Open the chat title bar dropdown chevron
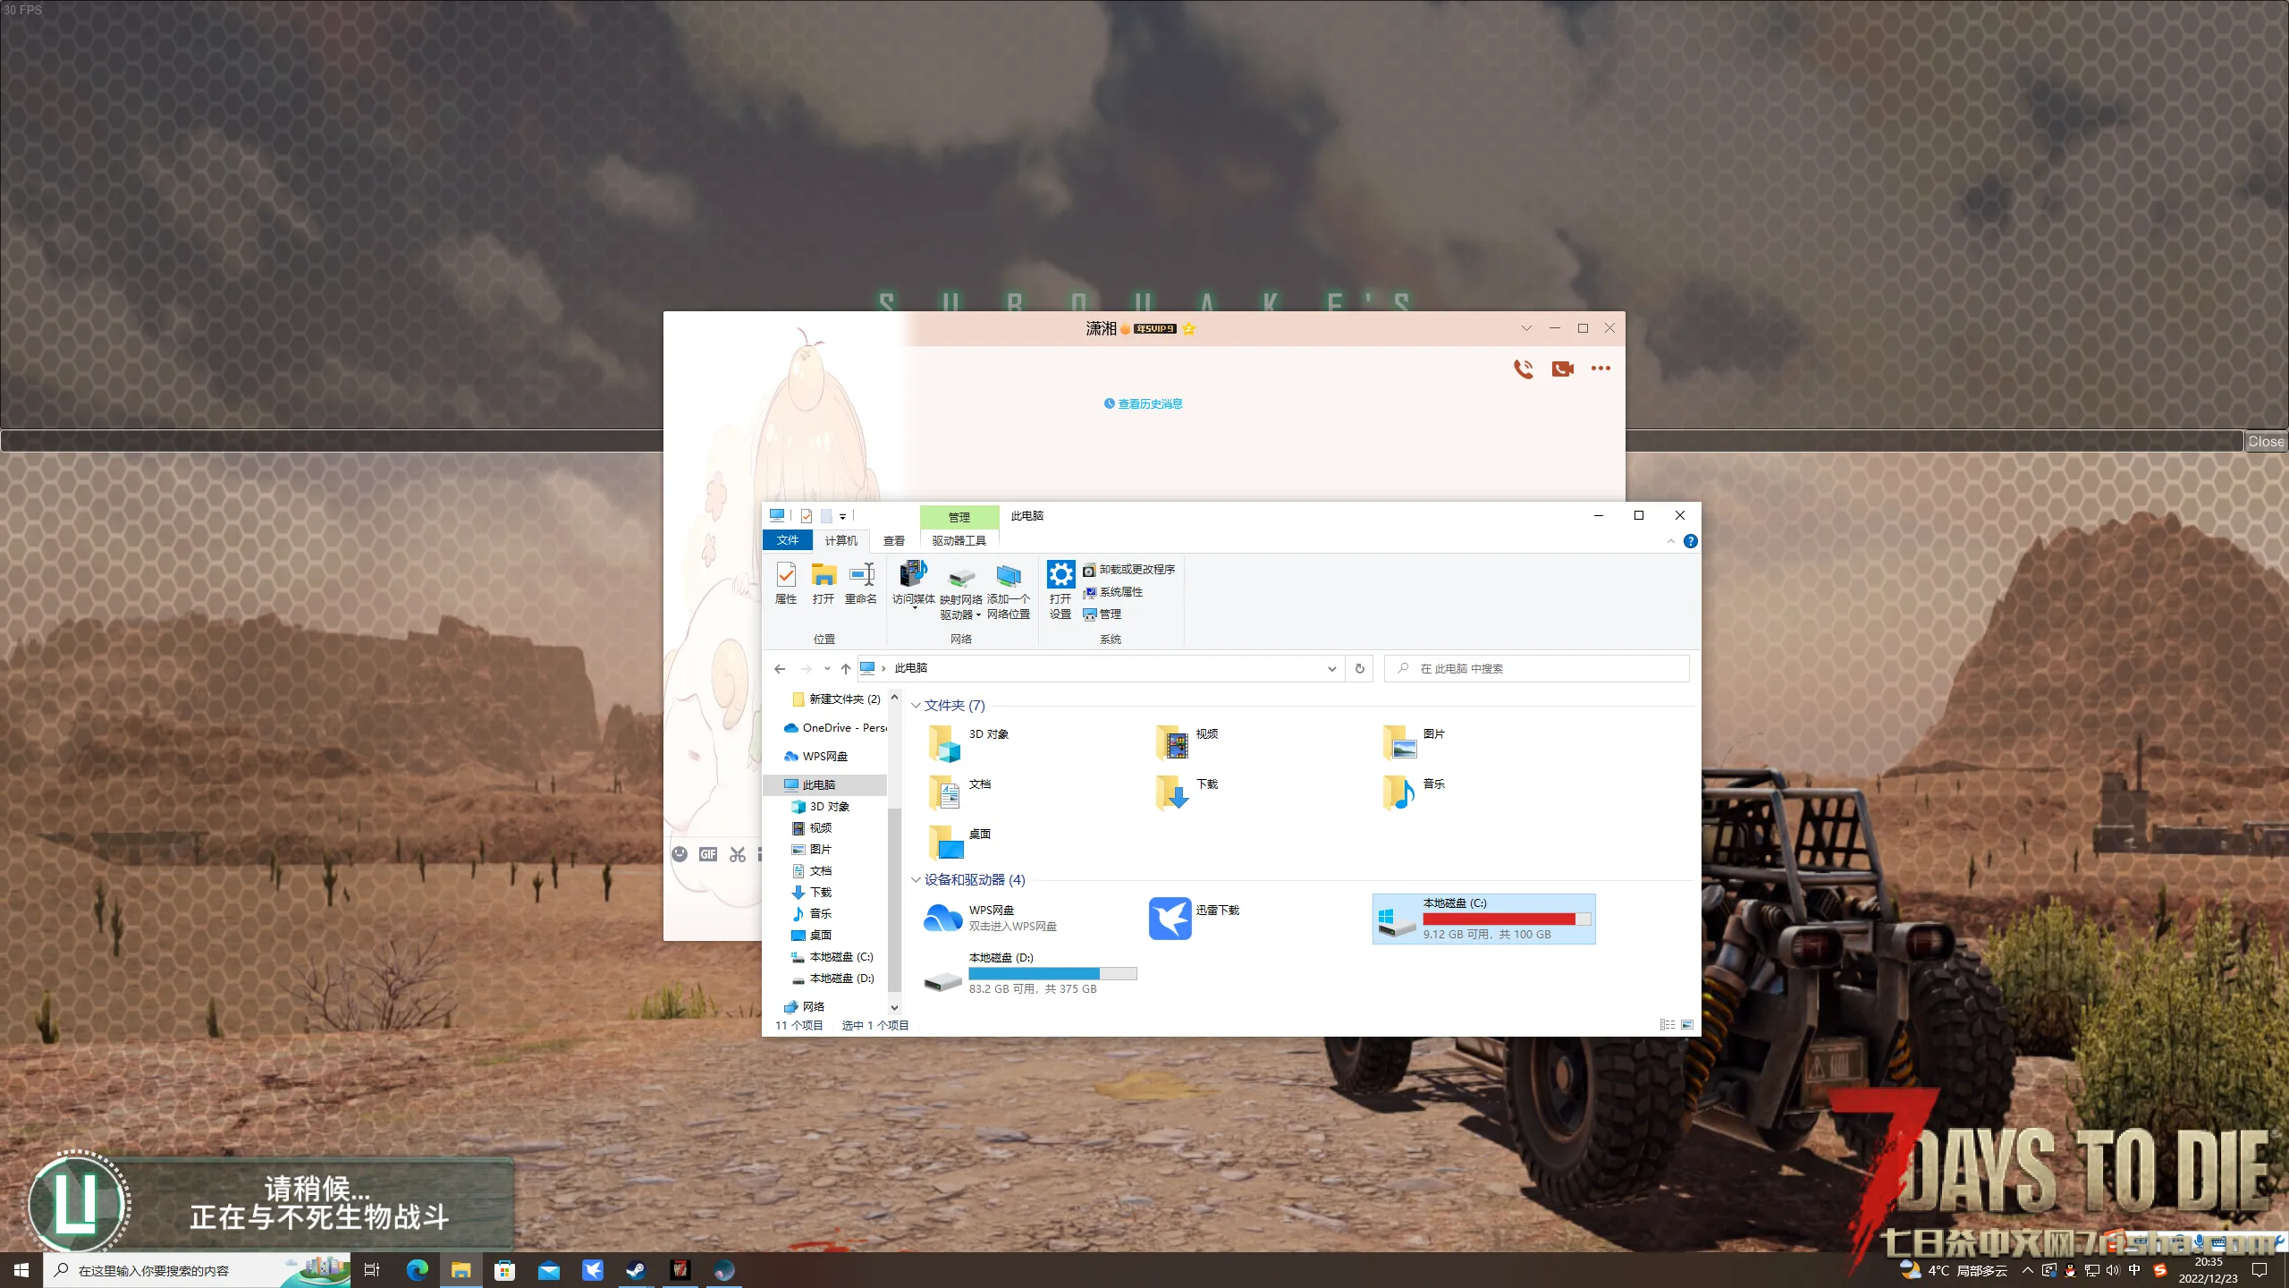Image resolution: width=2289 pixels, height=1288 pixels. coord(1526,328)
